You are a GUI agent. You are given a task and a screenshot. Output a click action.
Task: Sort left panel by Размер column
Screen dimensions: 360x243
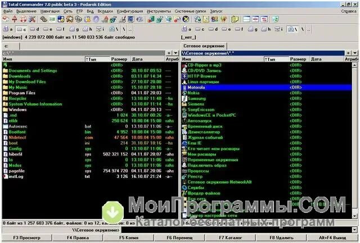click(x=120, y=59)
